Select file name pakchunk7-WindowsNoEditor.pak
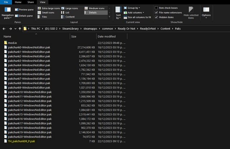The height and width of the screenshot is (149, 230). pos(29,79)
